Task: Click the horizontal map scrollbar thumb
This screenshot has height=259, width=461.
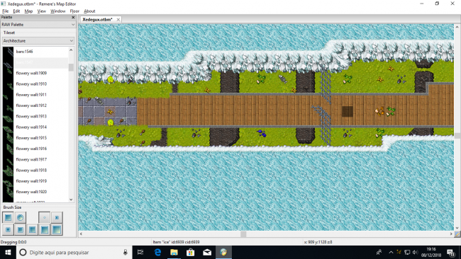Action: 243,234
